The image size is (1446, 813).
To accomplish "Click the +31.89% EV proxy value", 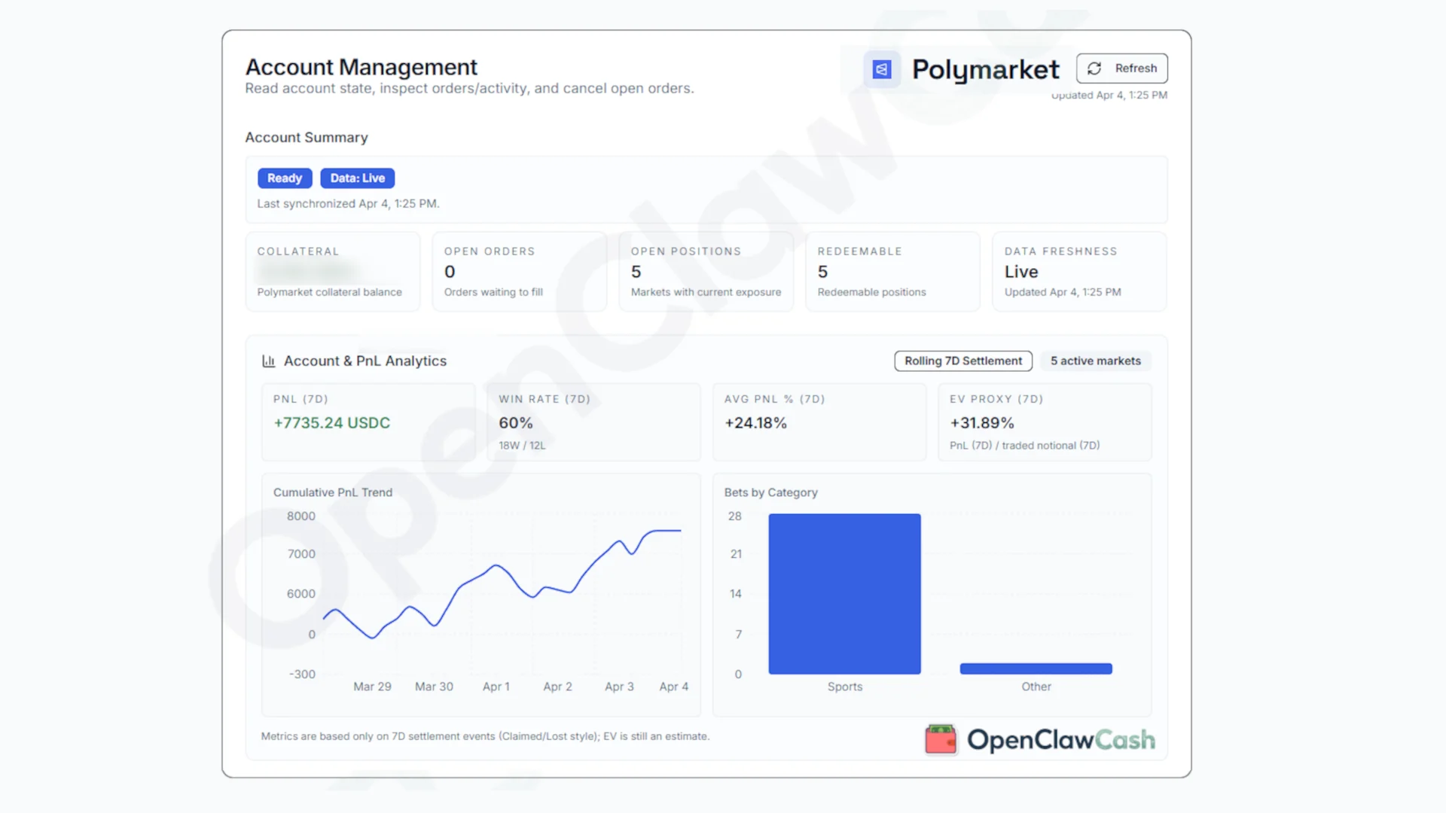I will (x=982, y=423).
